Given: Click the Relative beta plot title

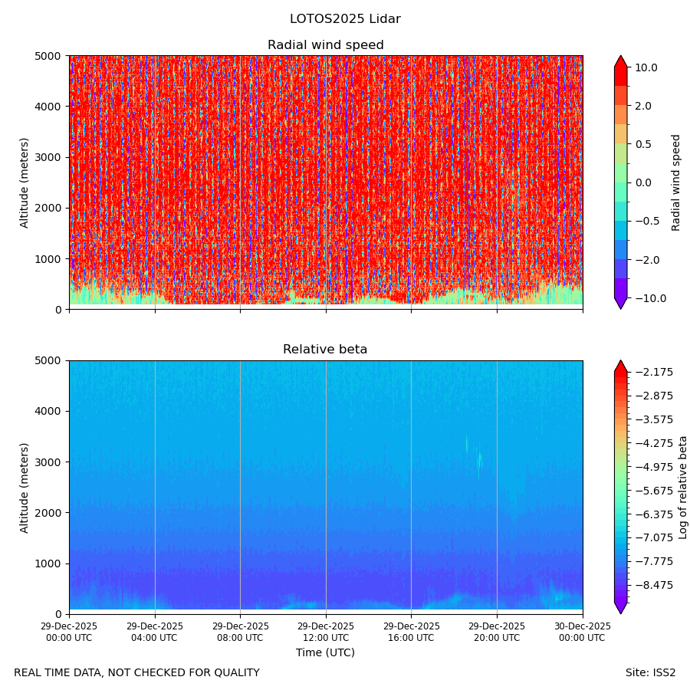Looking at the screenshot, I should [x=325, y=349].
